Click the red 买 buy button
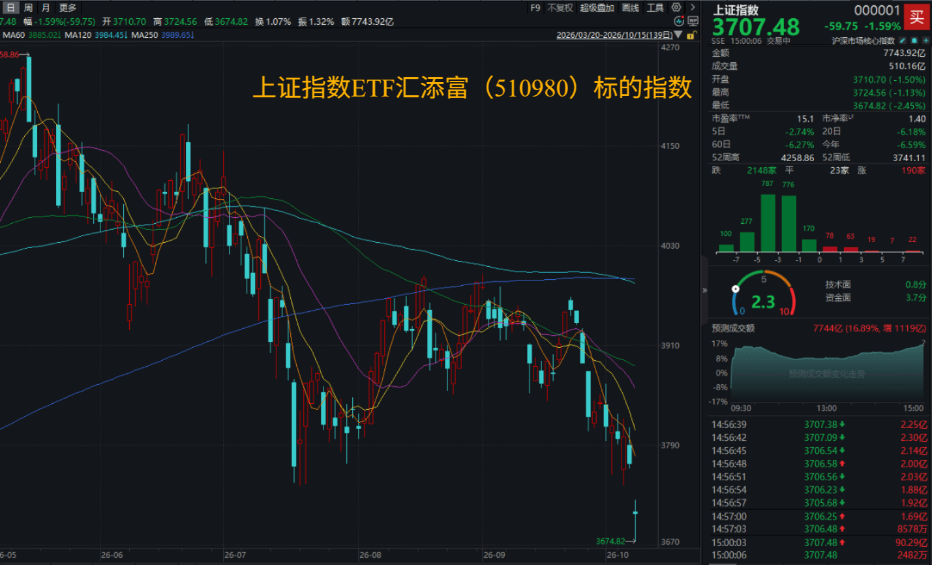 (916, 17)
